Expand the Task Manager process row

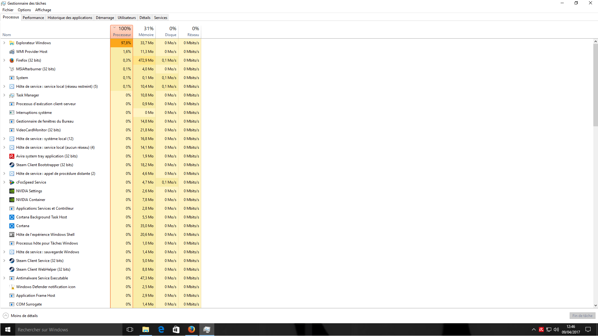click(4, 95)
